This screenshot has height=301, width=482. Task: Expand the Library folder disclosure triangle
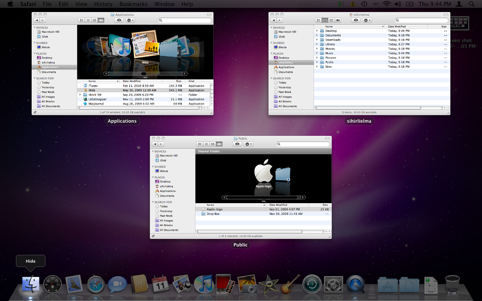coord(317,44)
